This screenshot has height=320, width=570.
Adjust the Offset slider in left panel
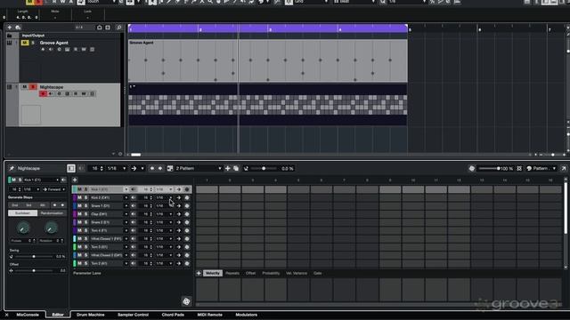[34, 270]
